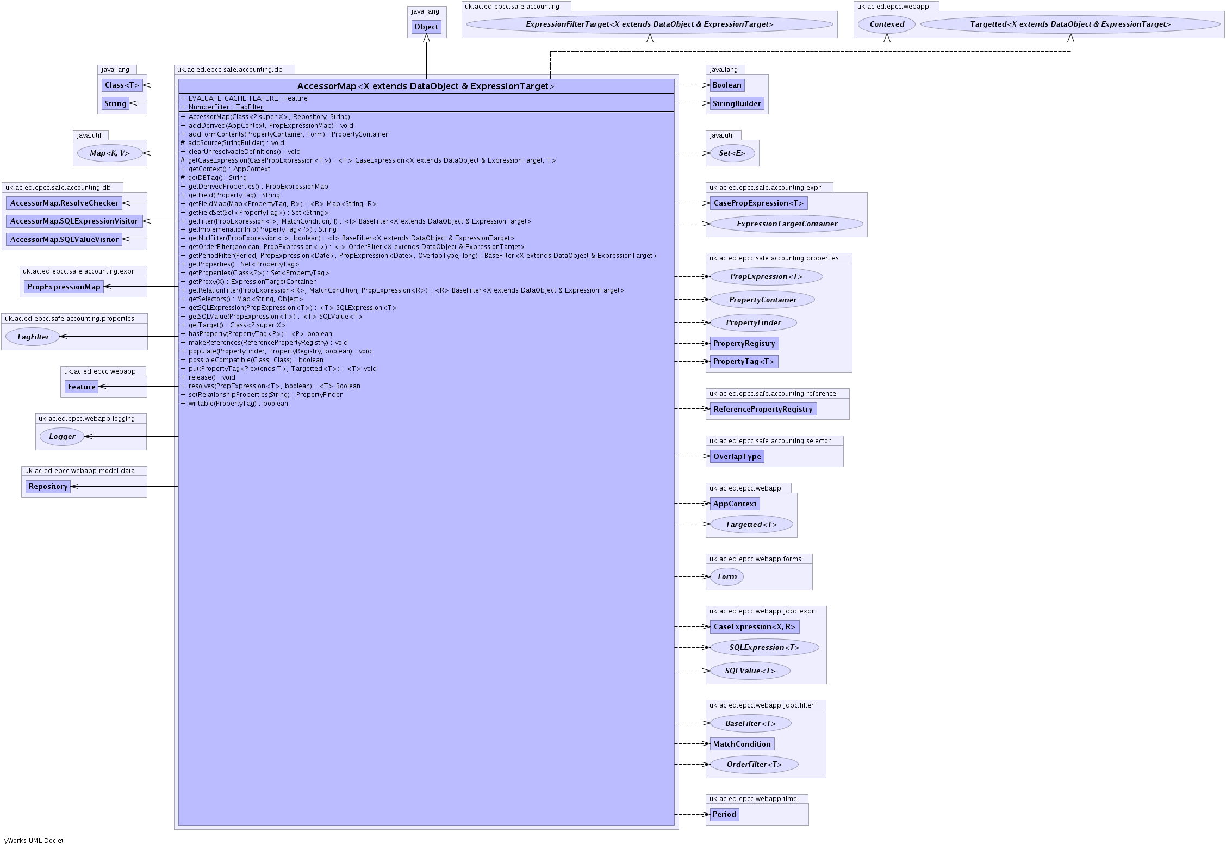This screenshot has width=1226, height=850.
Task: Select the OverlapType class box
Action: click(x=737, y=456)
